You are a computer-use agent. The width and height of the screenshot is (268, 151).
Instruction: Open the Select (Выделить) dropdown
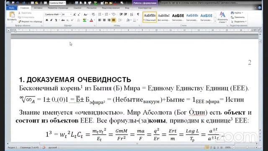point(239,21)
